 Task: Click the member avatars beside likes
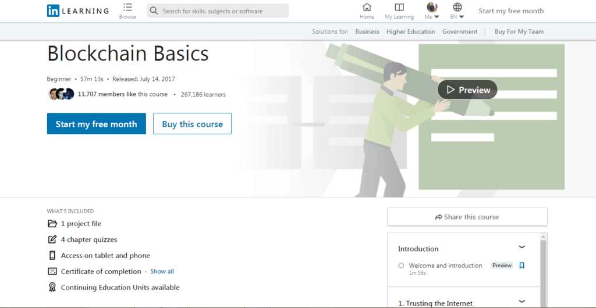point(61,94)
